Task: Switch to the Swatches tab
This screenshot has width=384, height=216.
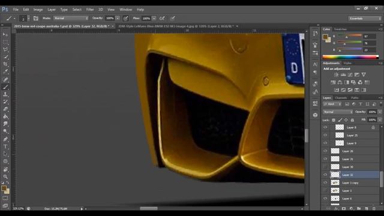Action: [340, 29]
